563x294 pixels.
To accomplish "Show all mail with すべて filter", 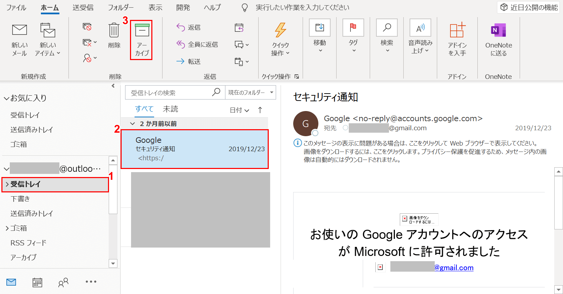I will point(144,109).
